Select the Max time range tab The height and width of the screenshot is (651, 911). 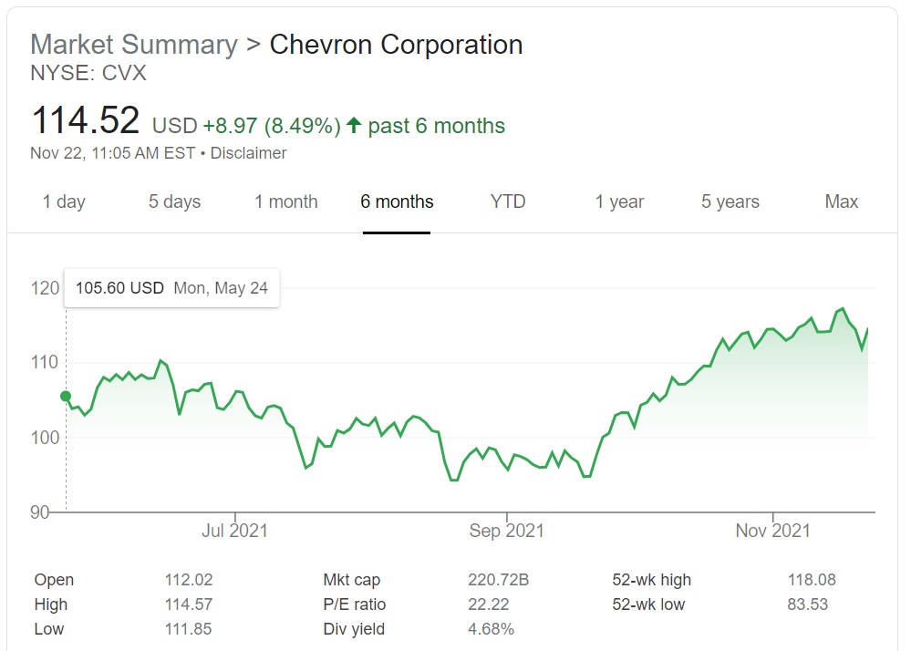point(841,201)
